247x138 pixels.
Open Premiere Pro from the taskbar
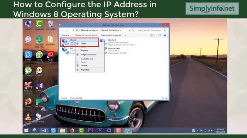pos(91,130)
